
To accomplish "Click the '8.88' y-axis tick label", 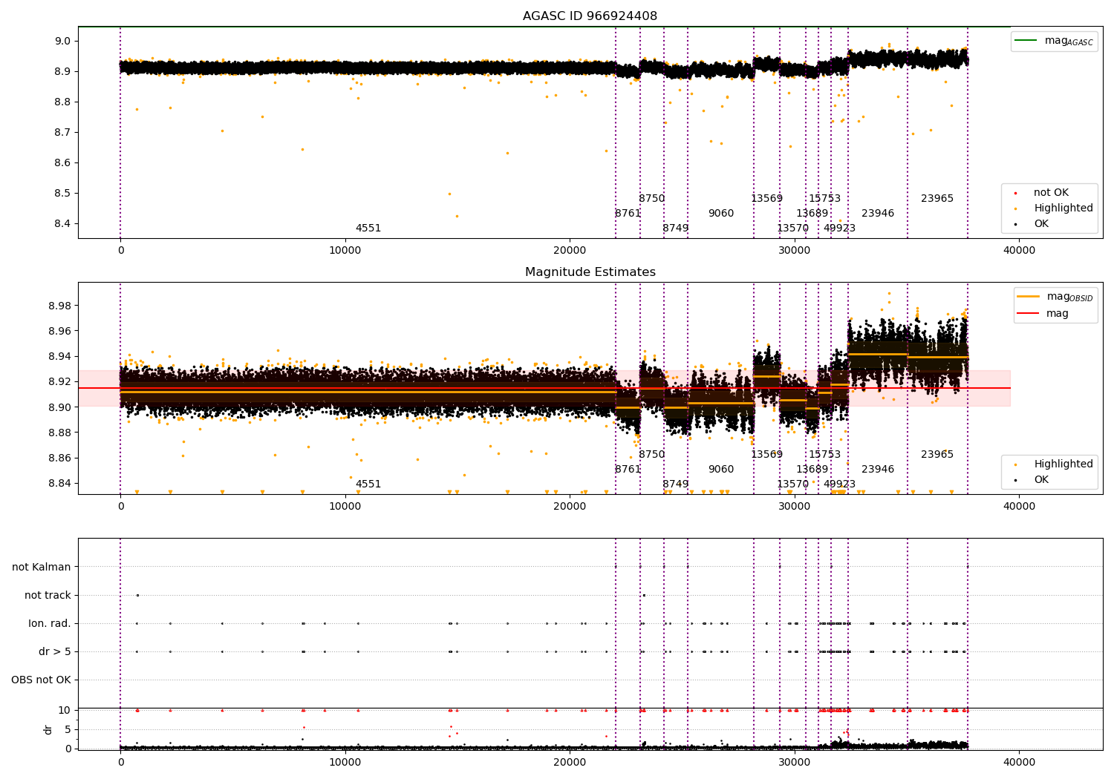I will point(61,433).
